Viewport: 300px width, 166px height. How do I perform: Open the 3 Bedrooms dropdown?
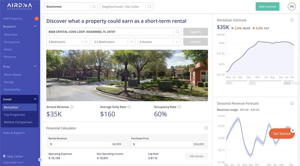tap(68, 42)
